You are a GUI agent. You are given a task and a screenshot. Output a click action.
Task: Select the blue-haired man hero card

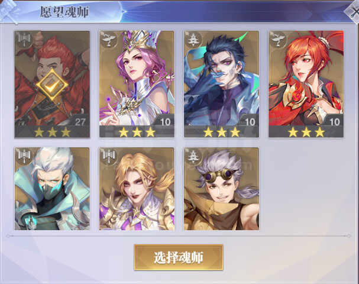221,84
